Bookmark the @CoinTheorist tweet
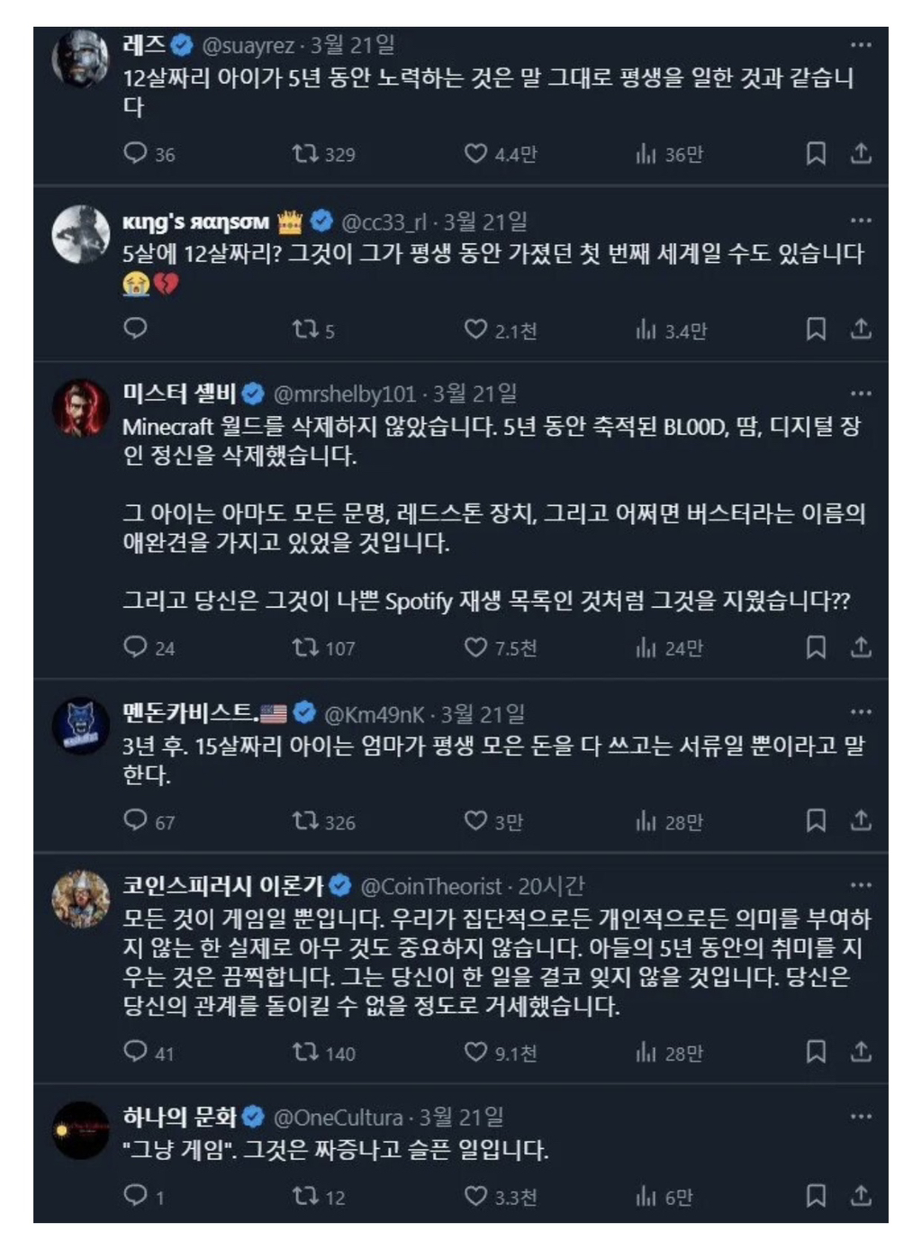This screenshot has width=922, height=1258. [x=816, y=1051]
